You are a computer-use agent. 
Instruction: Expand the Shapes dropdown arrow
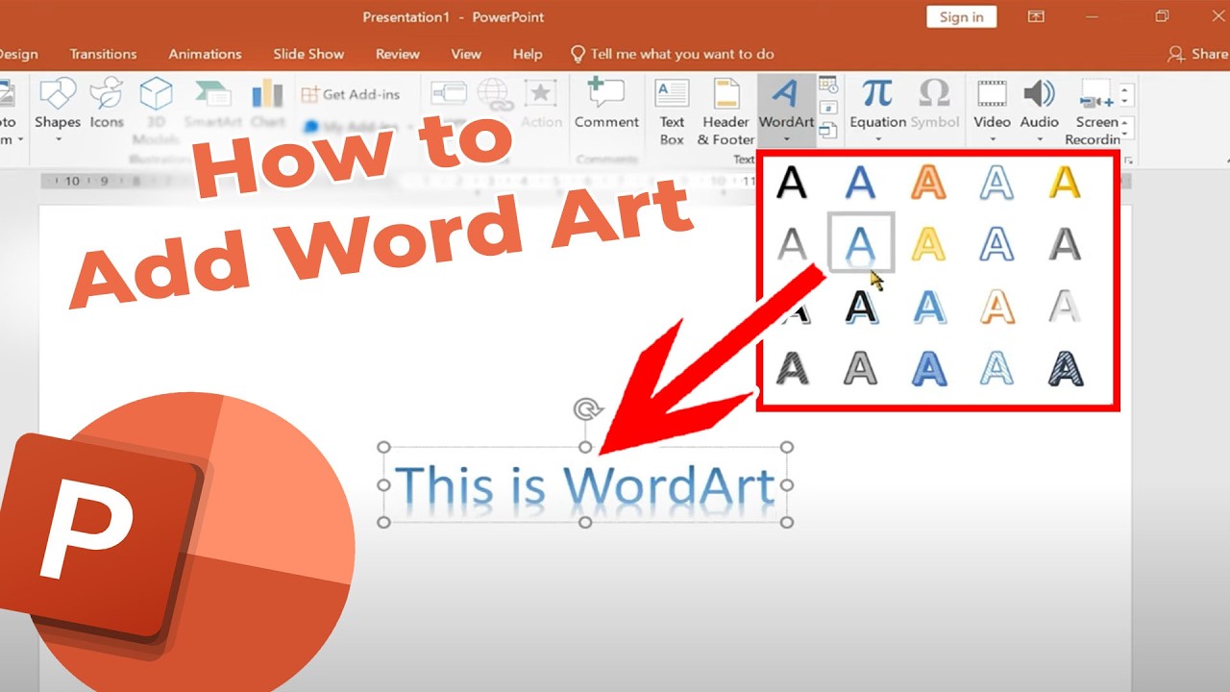pos(57,140)
